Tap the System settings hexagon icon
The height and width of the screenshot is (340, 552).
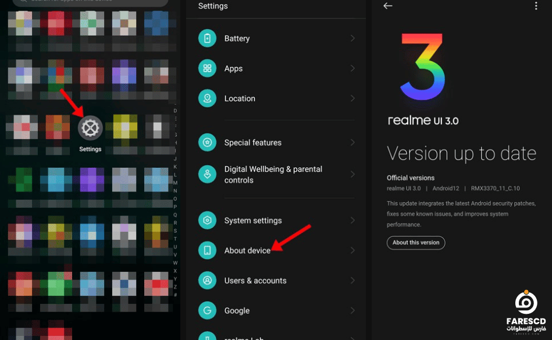(207, 220)
